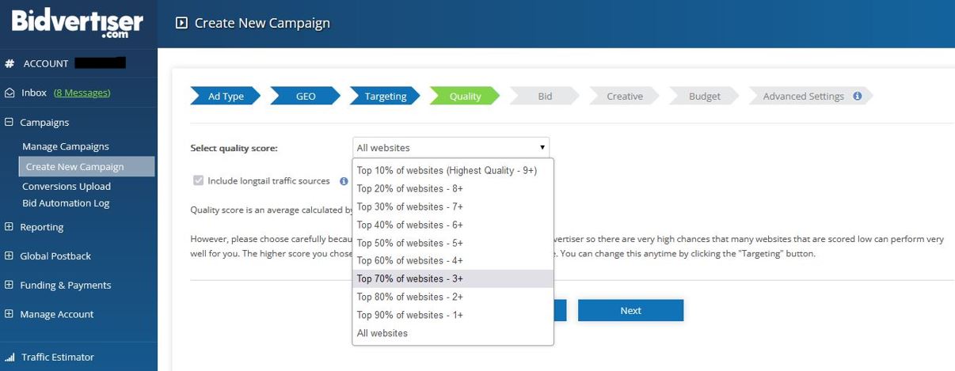Viewport: 955px width, 371px height.
Task: Click info icon beside longtail traffic sources
Action: coord(344,181)
